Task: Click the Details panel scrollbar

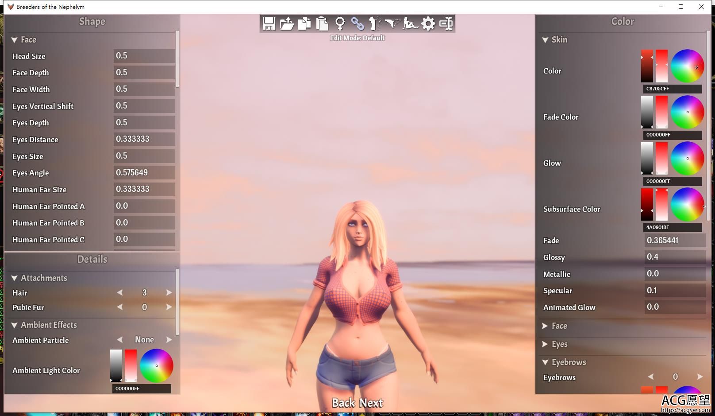Action: click(x=177, y=302)
